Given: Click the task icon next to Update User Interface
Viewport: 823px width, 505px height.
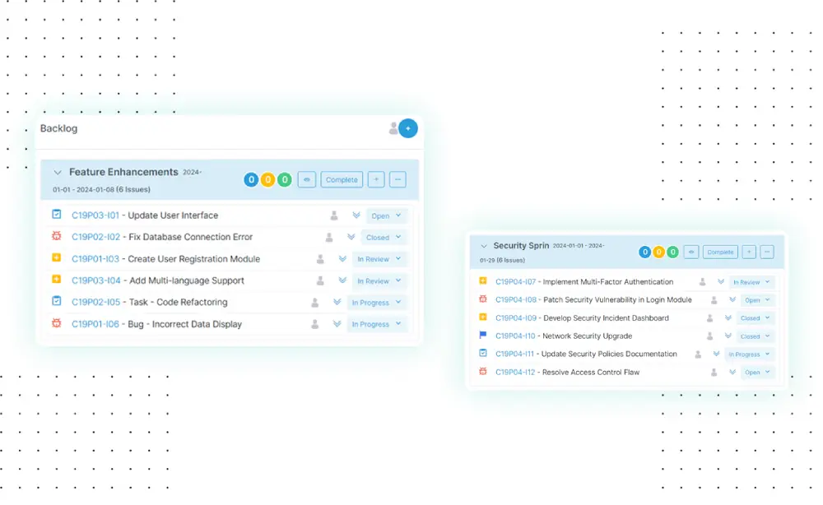Looking at the screenshot, I should 57,215.
